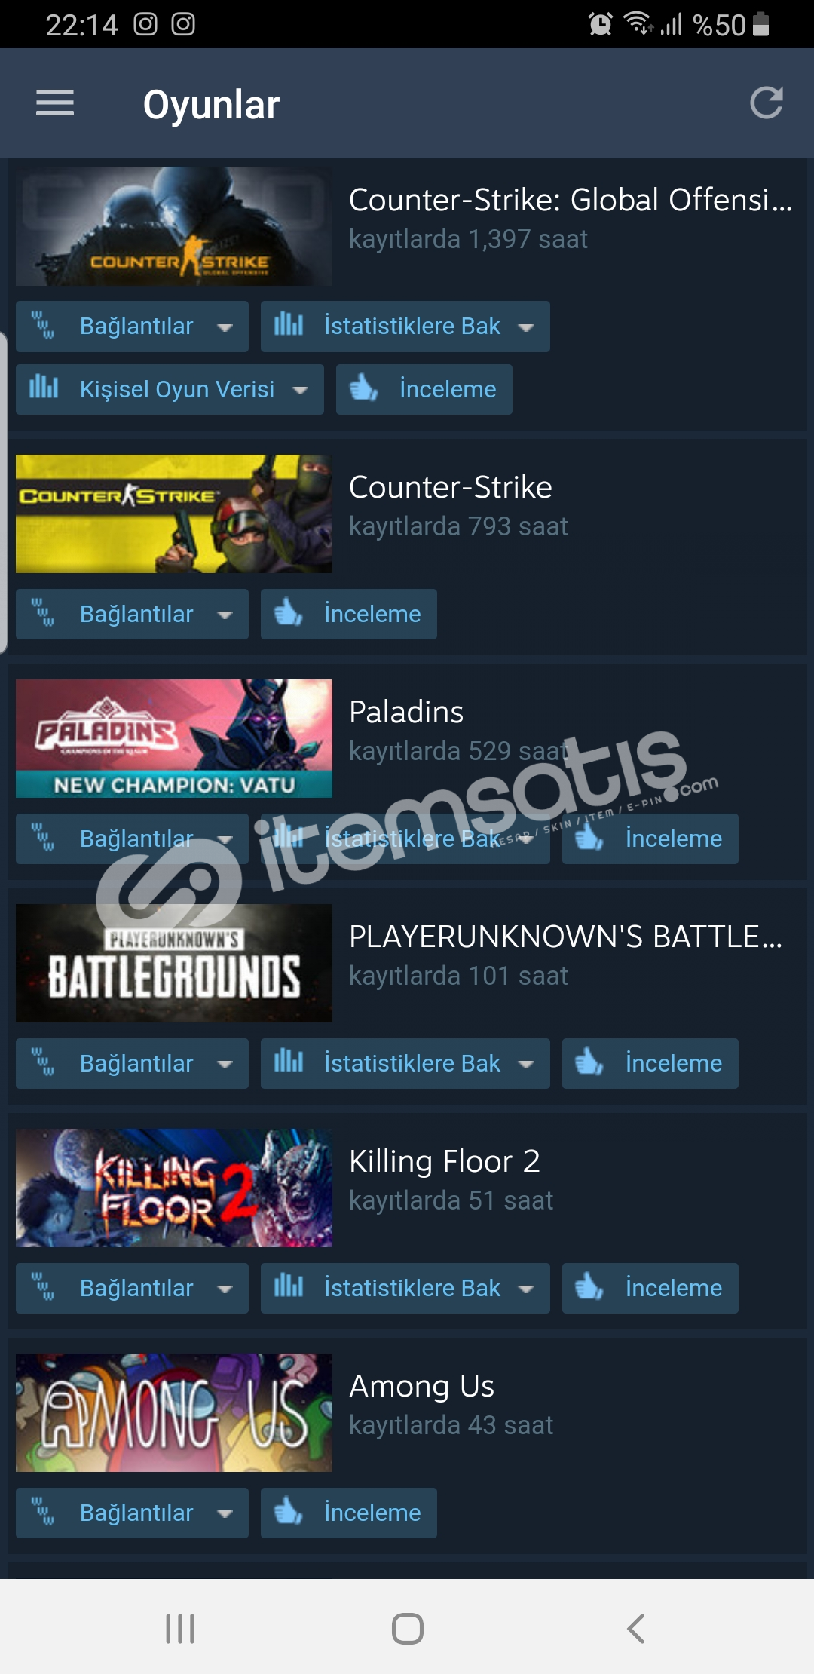Tap İnceleme button for PLAYERUNKNOWN'S BATTLEGROUNDS
Screen dimensions: 814x1674
pyautogui.click(x=650, y=1063)
